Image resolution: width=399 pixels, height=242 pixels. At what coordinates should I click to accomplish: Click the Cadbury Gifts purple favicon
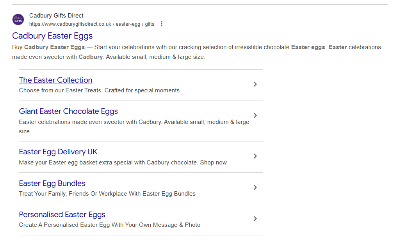pyautogui.click(x=18, y=19)
